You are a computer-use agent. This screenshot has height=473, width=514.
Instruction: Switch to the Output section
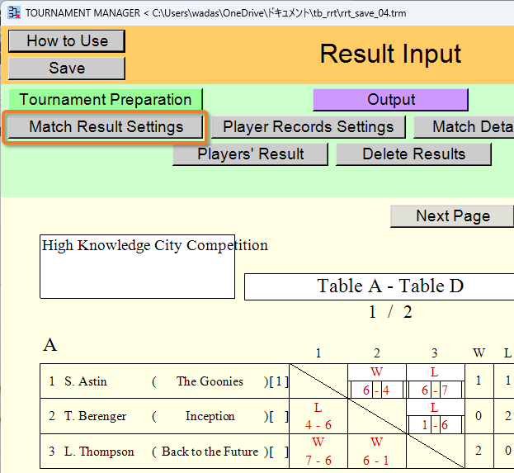390,99
